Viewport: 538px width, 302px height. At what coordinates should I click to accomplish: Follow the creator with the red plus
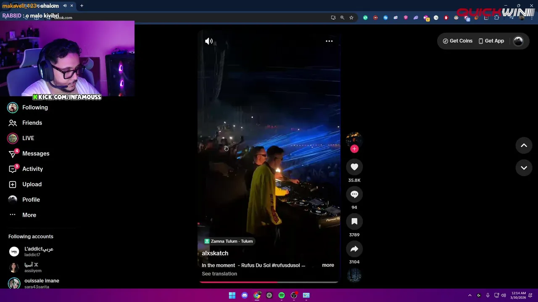(354, 148)
